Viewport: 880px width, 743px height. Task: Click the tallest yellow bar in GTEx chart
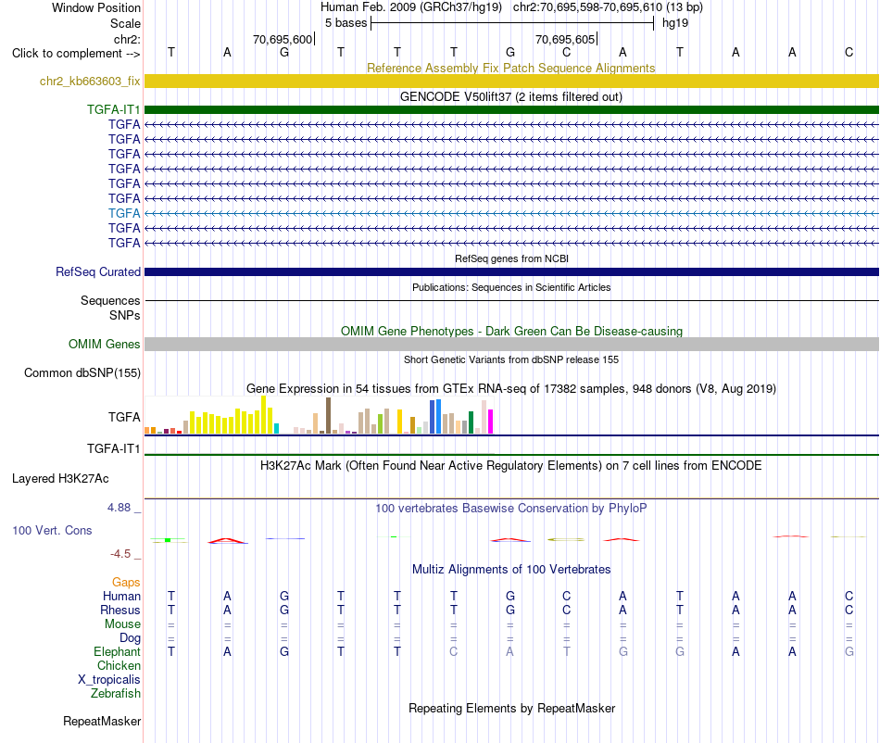click(264, 415)
